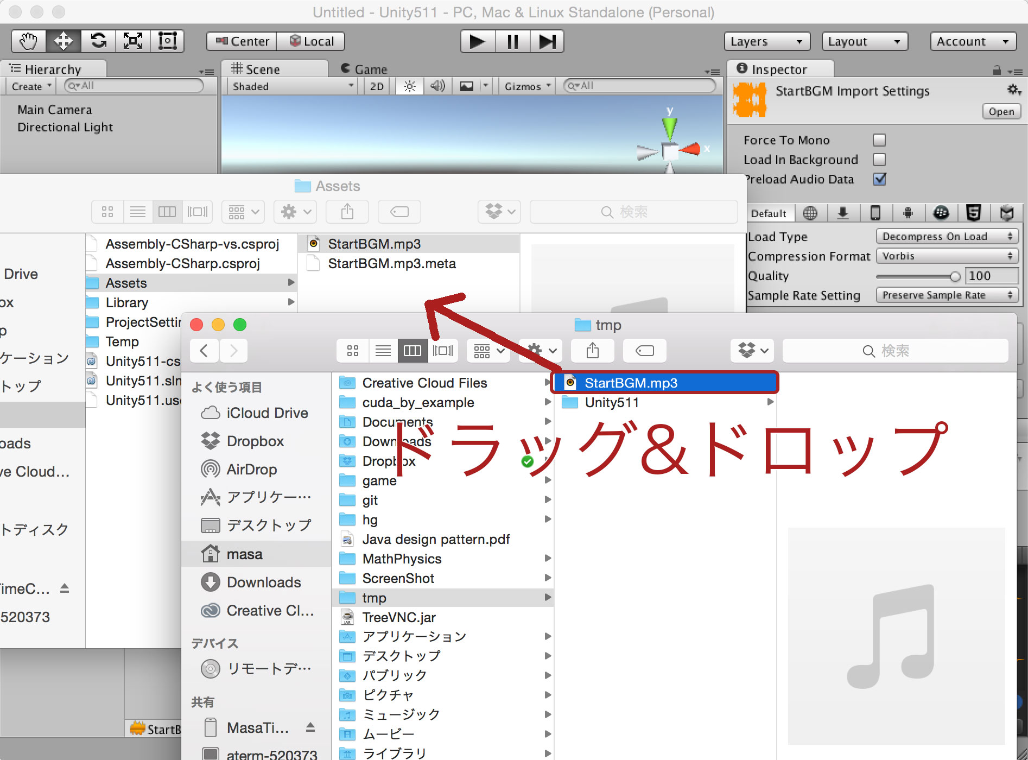Select Web Player globe platform tab
1028x760 pixels.
click(x=810, y=213)
